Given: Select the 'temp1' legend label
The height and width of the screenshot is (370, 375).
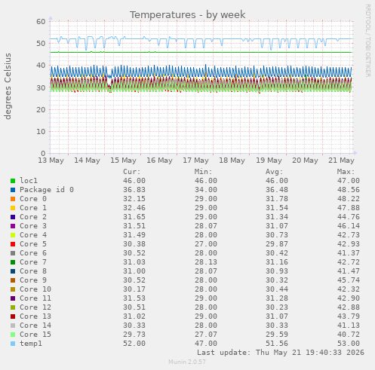Looking at the screenshot, I should 31,344.
